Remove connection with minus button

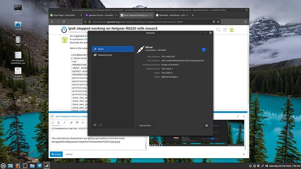pyautogui.click(x=101, y=125)
